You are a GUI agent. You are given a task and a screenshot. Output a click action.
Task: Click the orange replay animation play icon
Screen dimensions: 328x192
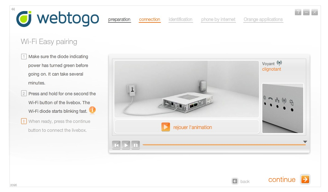(165, 127)
